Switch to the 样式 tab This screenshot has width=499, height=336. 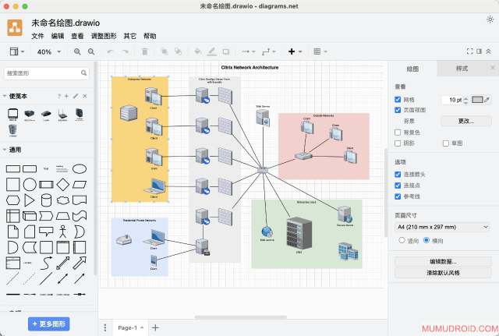coord(462,69)
